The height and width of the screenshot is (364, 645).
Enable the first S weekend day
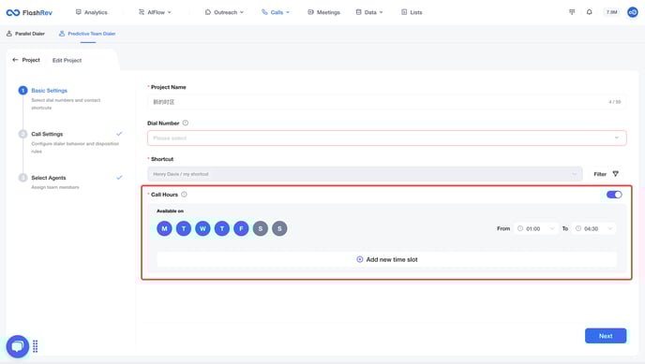pos(261,228)
